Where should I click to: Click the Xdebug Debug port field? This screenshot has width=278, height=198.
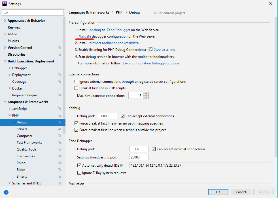pyautogui.click(x=107, y=116)
